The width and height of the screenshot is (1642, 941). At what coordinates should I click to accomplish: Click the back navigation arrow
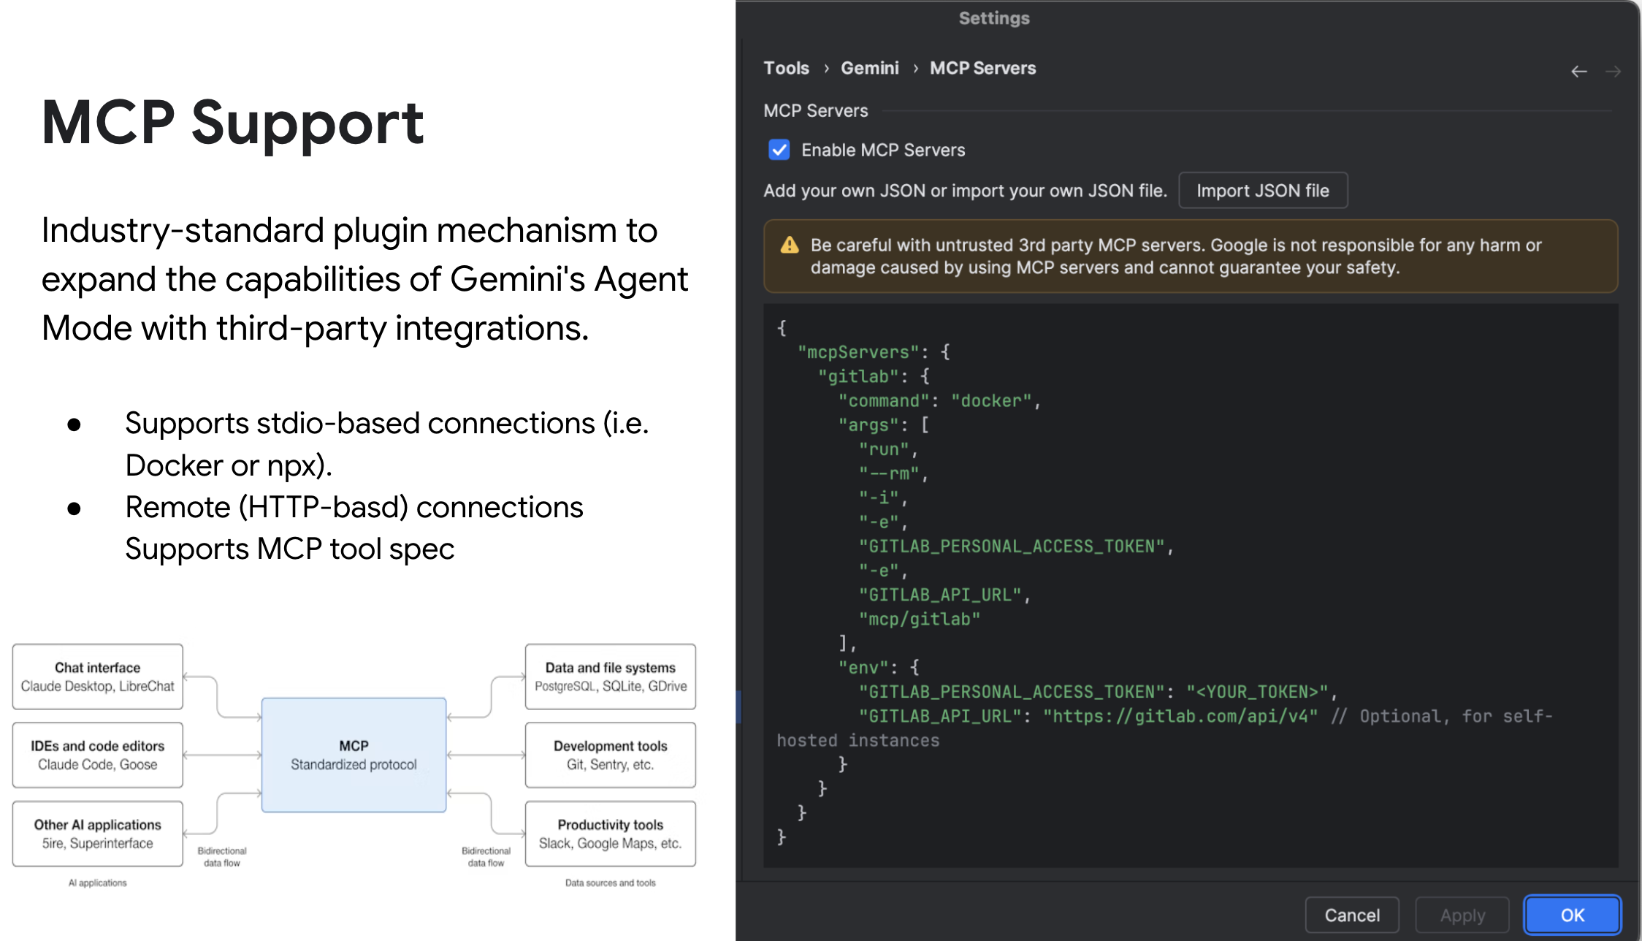tap(1578, 71)
